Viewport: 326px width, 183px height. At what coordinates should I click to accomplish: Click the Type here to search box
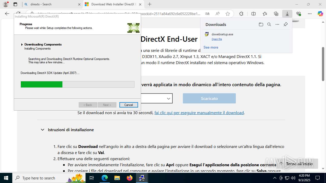click(x=48, y=178)
